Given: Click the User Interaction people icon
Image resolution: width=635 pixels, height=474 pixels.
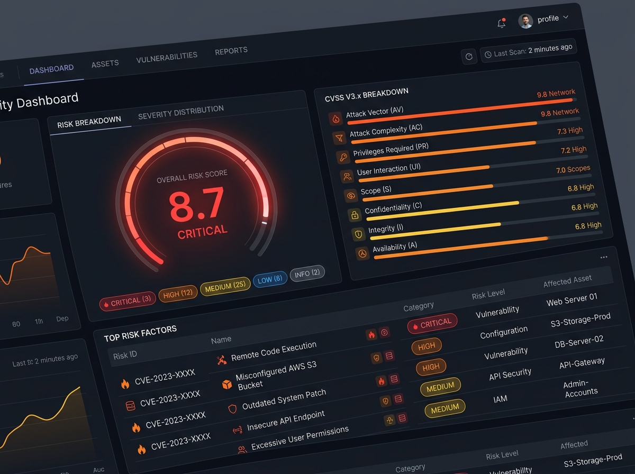Looking at the screenshot, I should [347, 177].
